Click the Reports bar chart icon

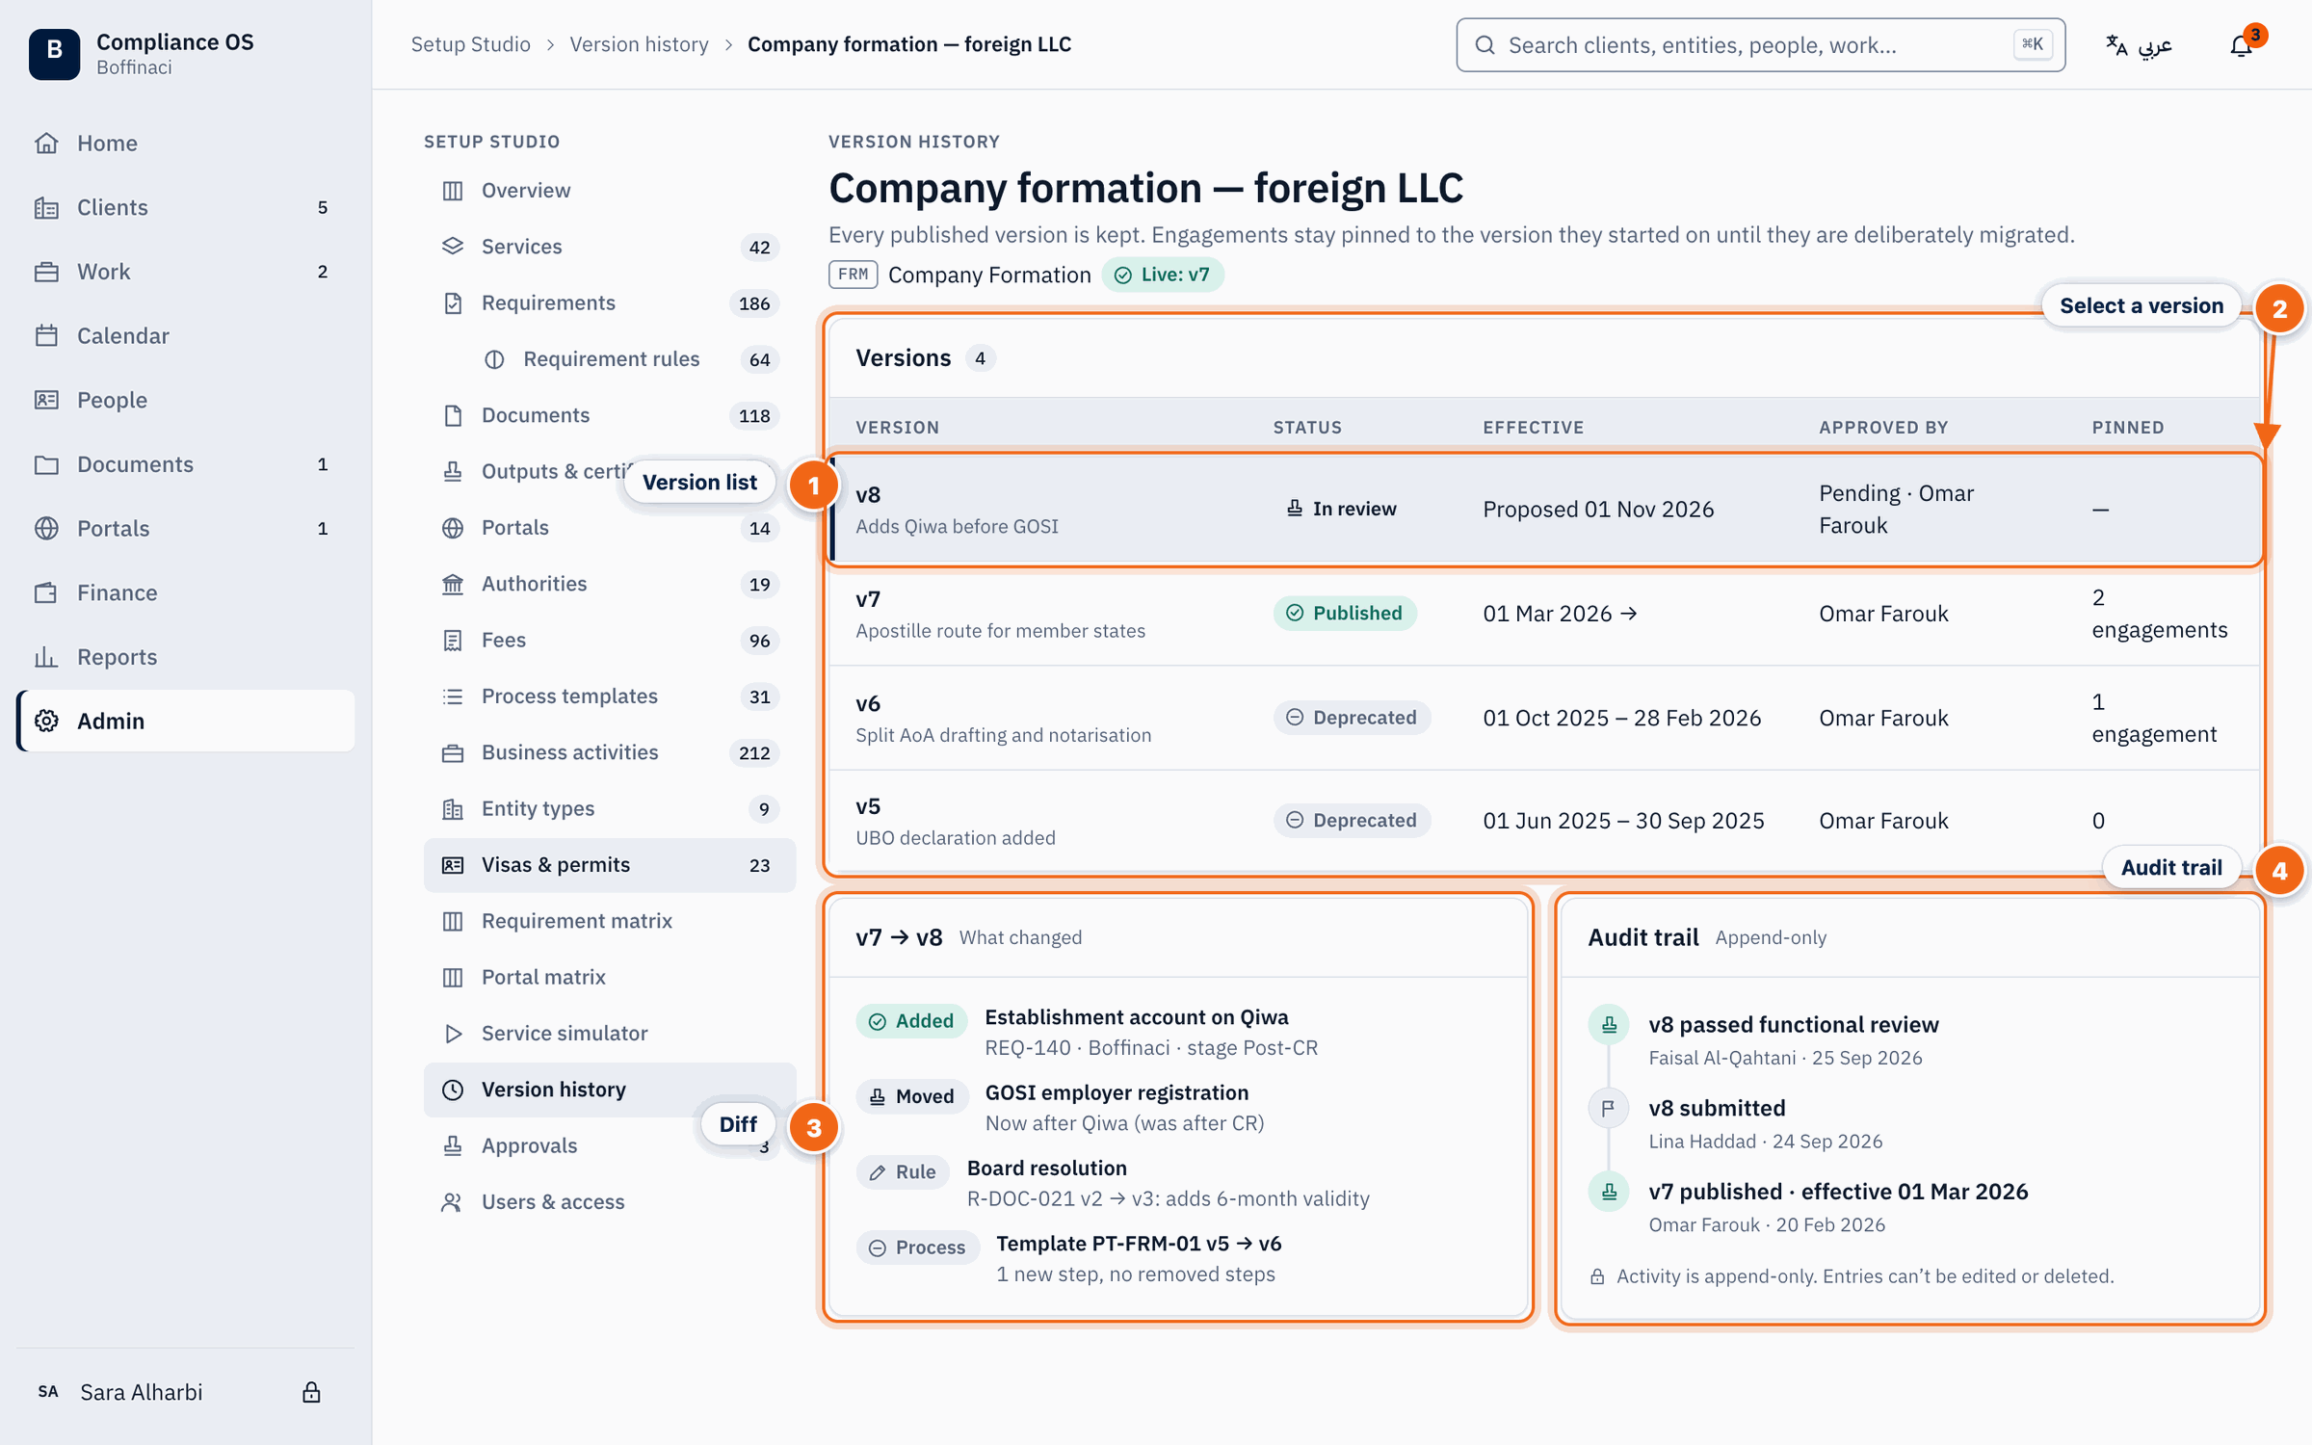point(46,657)
